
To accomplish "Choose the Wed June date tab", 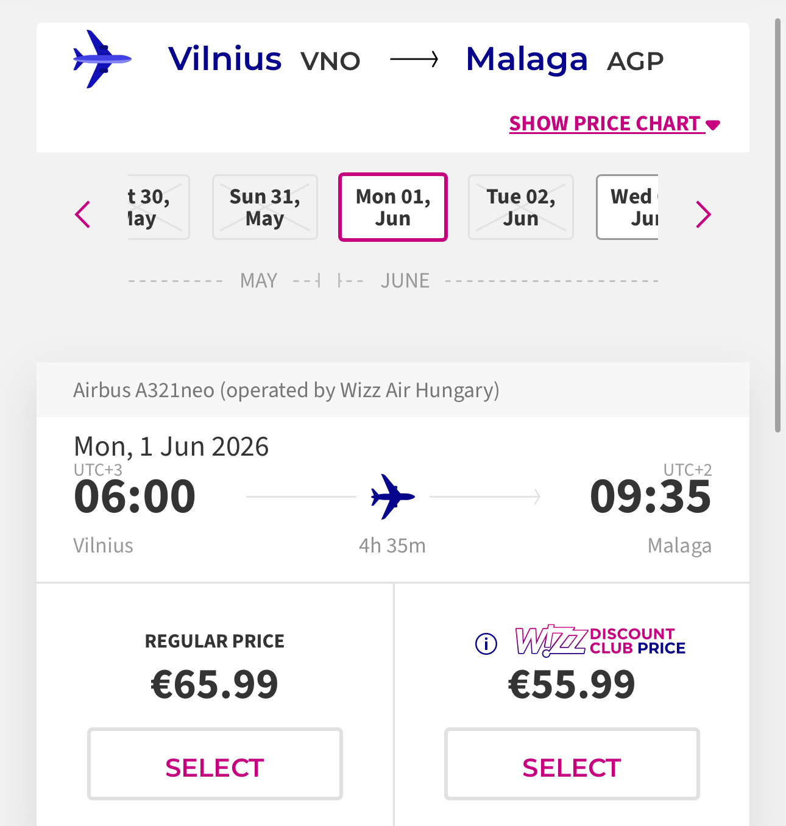I will pos(629,207).
